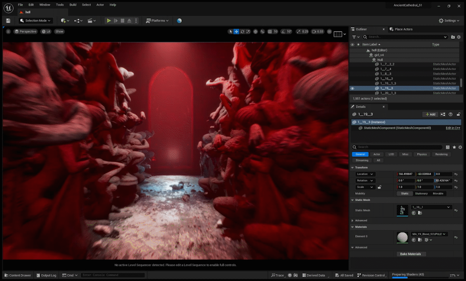
Task: Set Mobility to Stationary
Action: 421,193
